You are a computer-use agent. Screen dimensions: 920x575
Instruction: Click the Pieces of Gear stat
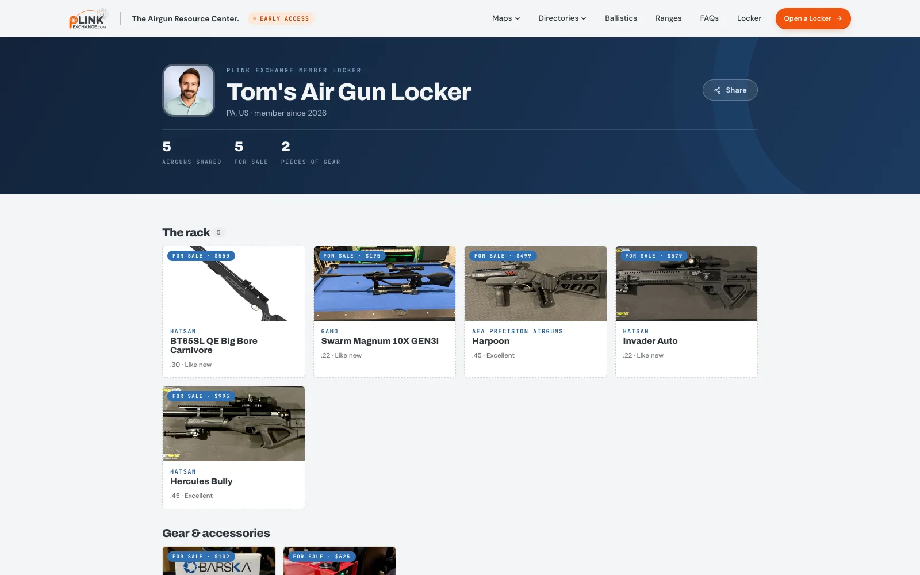pos(310,153)
